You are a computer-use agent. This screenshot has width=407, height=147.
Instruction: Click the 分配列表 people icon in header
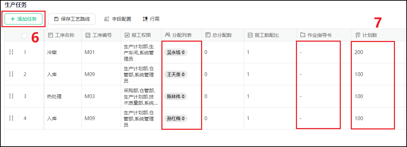pyautogui.click(x=168, y=35)
